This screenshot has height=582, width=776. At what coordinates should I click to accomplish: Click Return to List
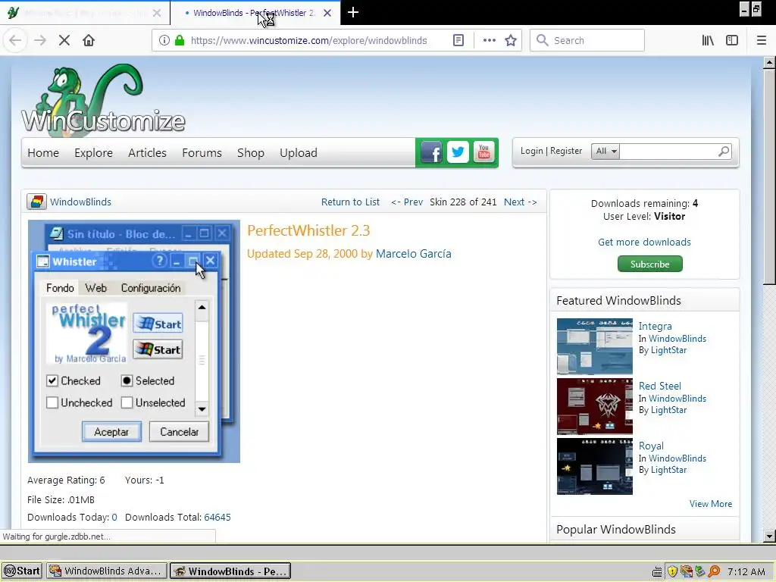click(x=350, y=202)
